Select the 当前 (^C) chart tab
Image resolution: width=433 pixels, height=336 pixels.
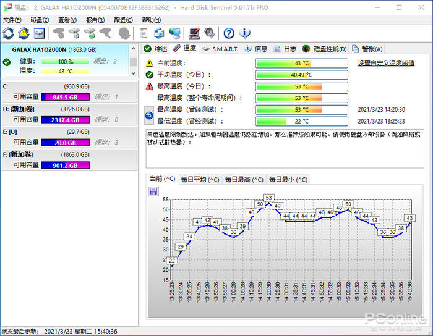click(x=162, y=179)
